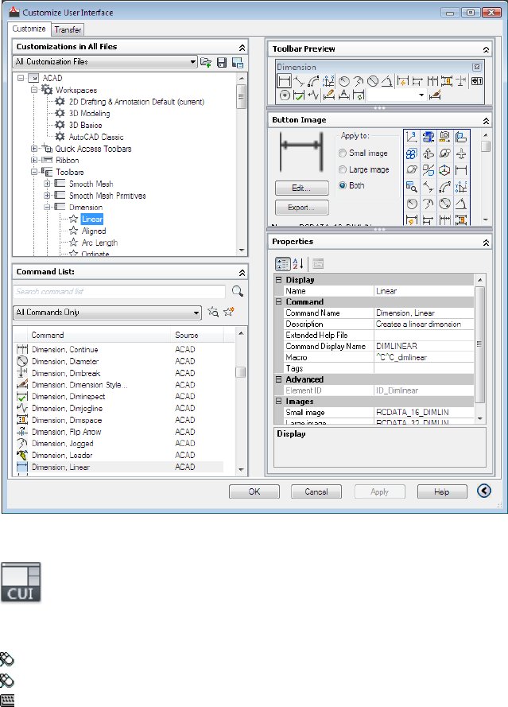508x707 pixels.
Task: Click the customization tree vertical scrollbar thumb
Action: [x=241, y=96]
